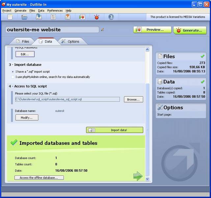Click the large Preview... button
This screenshot has width=211, height=198.
tap(152, 30)
